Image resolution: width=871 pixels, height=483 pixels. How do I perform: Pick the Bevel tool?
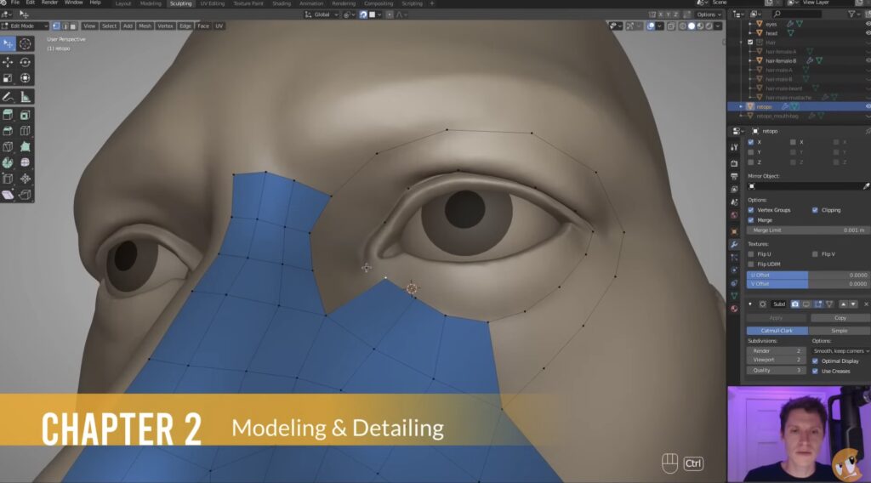pos(8,131)
